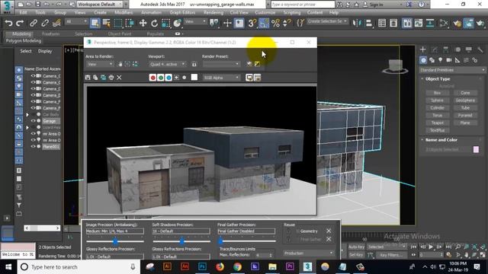Print the rendered image

tap(111, 78)
